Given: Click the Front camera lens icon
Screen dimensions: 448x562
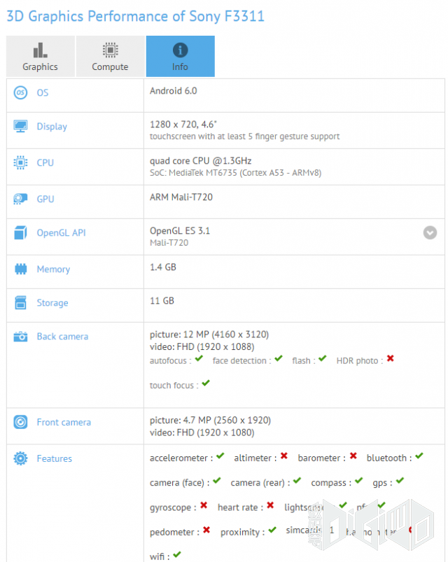Looking at the screenshot, I should [20, 422].
